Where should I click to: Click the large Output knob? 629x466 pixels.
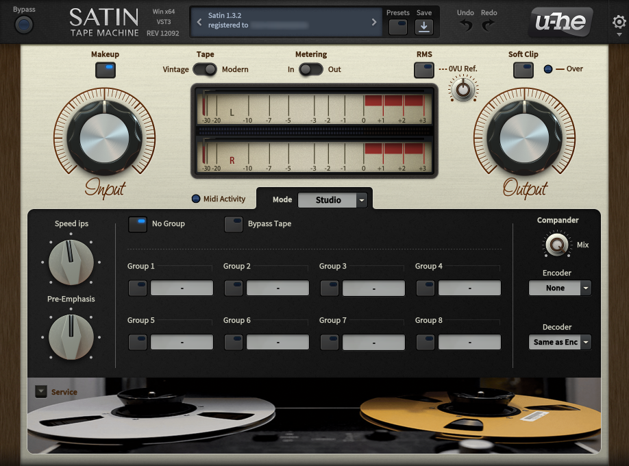click(524, 137)
